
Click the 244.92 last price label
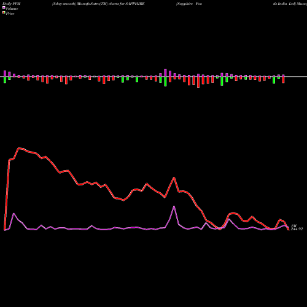click(x=297, y=229)
